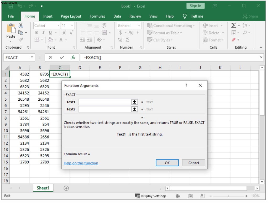Switch to the Insert tab
The height and width of the screenshot is (205, 273).
(48, 16)
